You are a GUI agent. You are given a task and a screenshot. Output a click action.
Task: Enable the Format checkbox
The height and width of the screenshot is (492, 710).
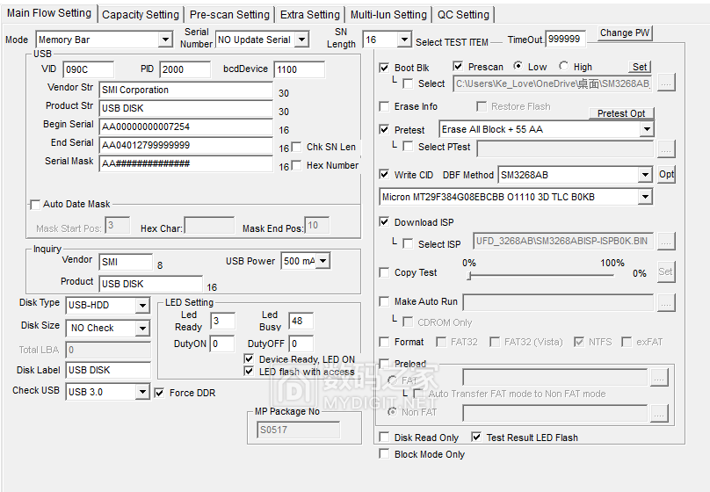click(x=384, y=342)
